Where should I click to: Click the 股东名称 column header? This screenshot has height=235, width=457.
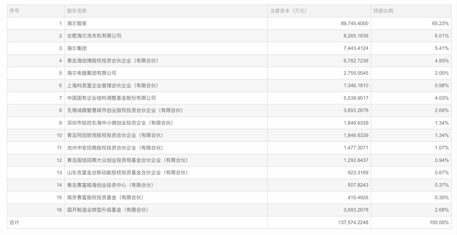click(77, 11)
